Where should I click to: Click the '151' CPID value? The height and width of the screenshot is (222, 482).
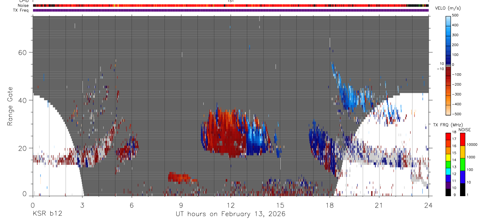point(230,1)
